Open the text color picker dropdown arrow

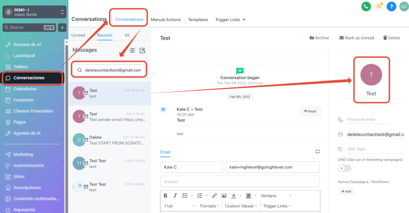pos(240,196)
